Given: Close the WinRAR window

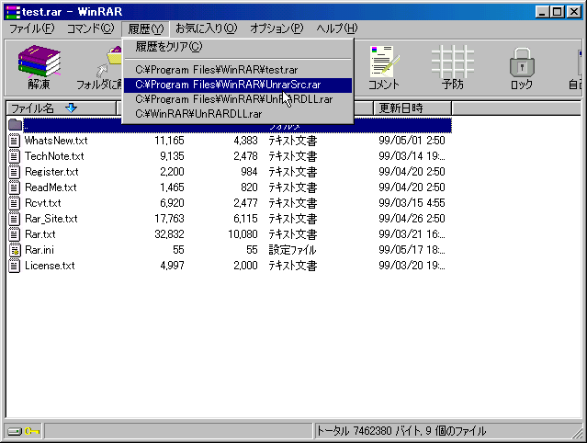Looking at the screenshot, I should coord(573,12).
